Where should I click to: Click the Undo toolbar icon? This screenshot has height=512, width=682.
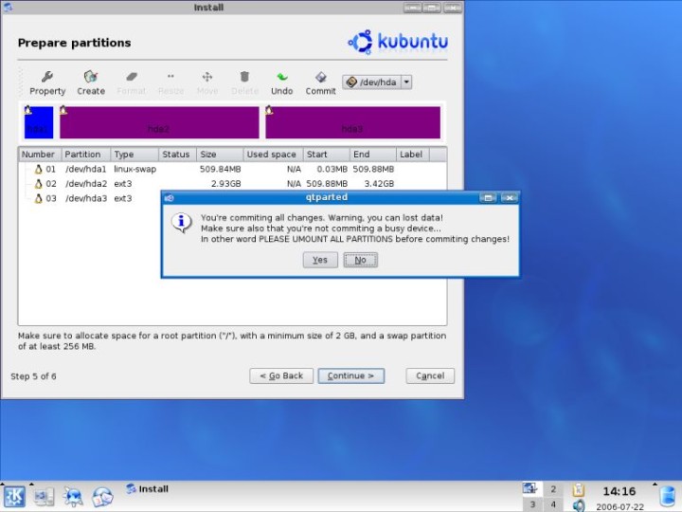pos(281,82)
